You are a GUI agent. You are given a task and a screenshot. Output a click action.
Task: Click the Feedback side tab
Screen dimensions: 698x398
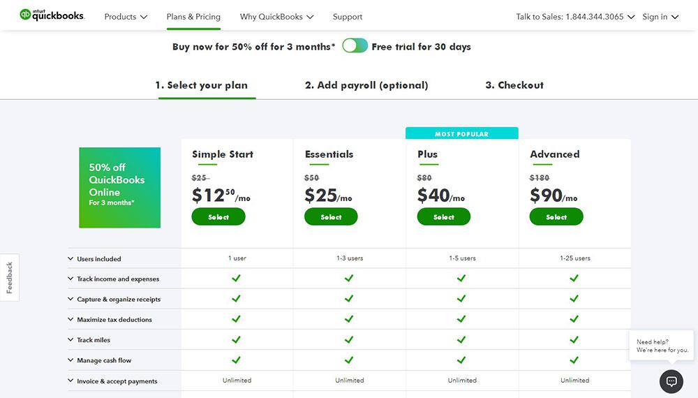tap(9, 277)
